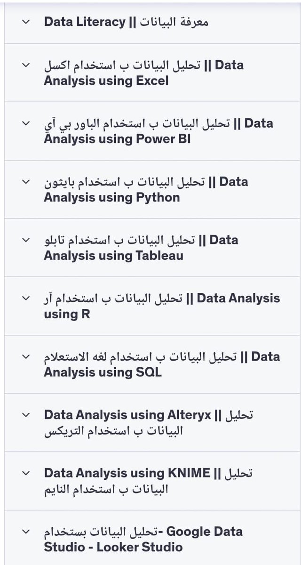The image size is (301, 565).
Task: Open Data Analysis using Excel title
Action: [144, 73]
